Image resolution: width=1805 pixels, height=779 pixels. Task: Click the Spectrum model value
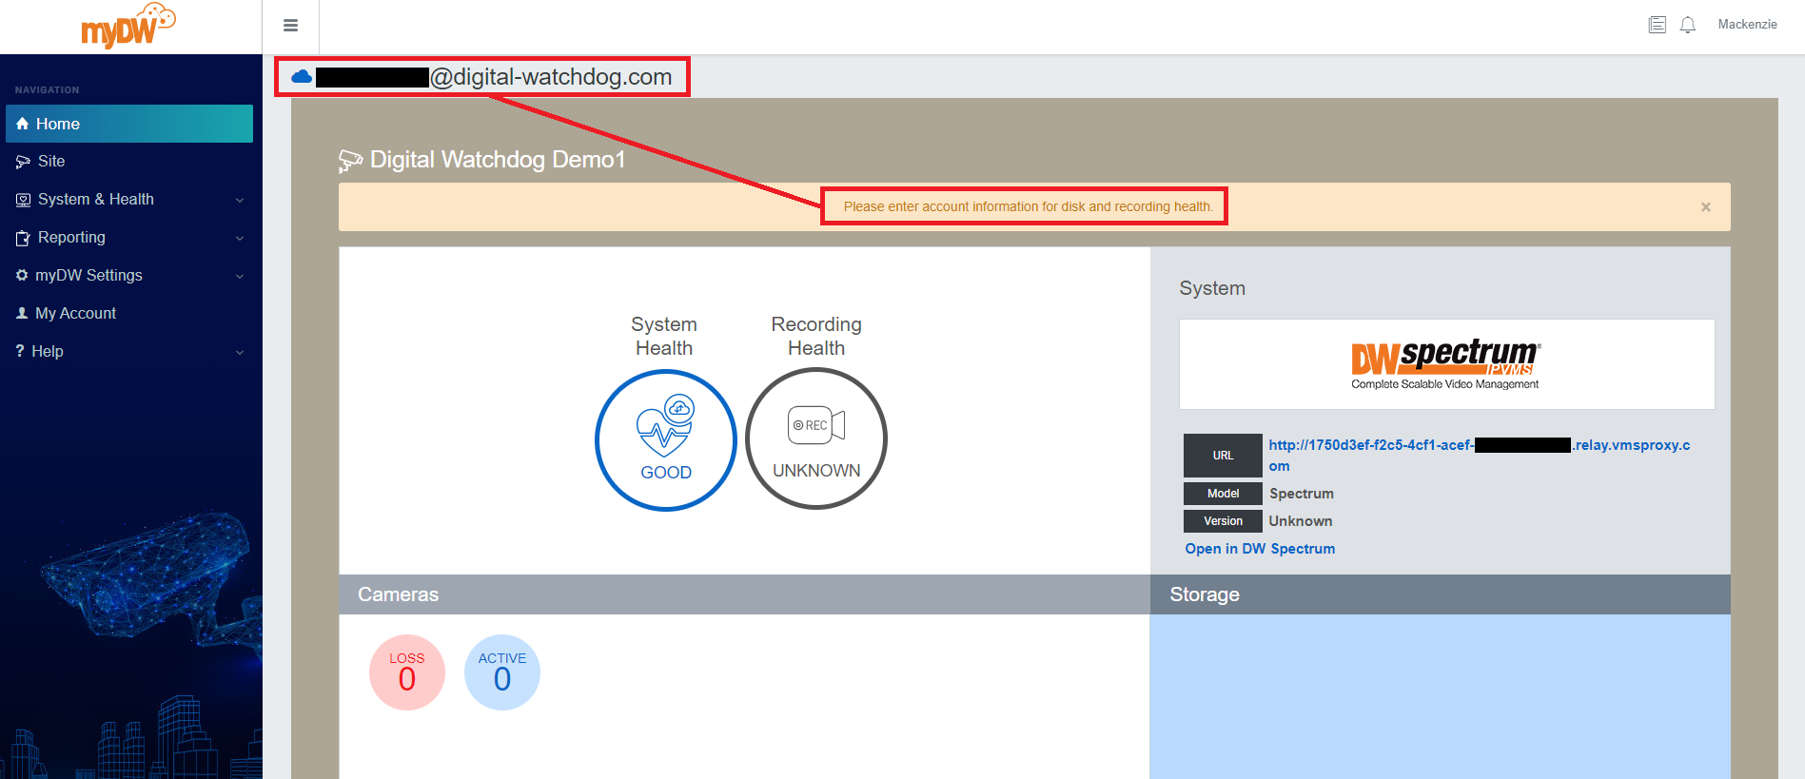pos(1302,494)
